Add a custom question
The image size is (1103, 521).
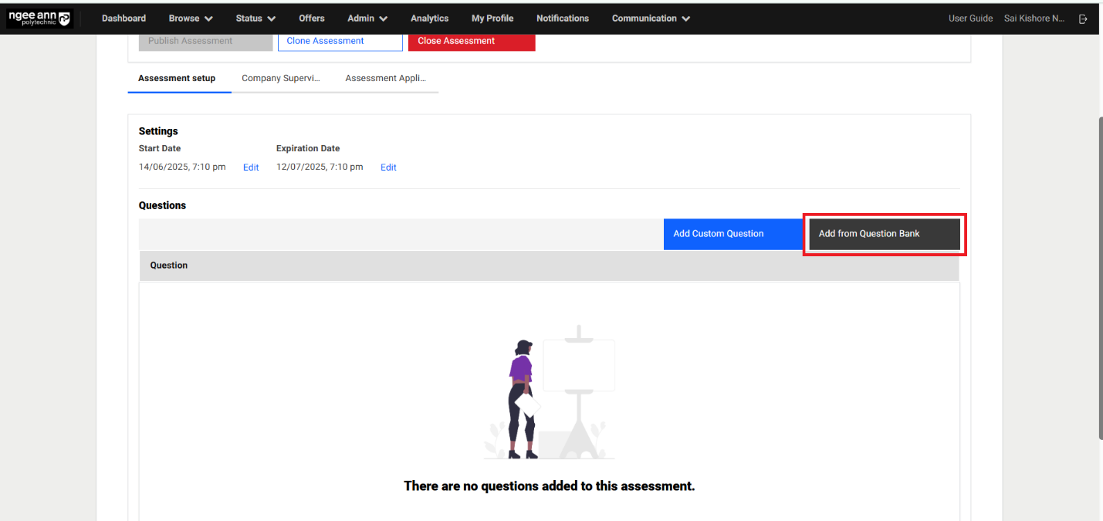click(x=718, y=234)
